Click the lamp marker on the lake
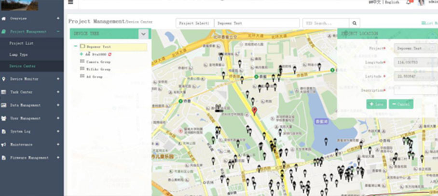This screenshot has height=196, width=438. click(326, 142)
